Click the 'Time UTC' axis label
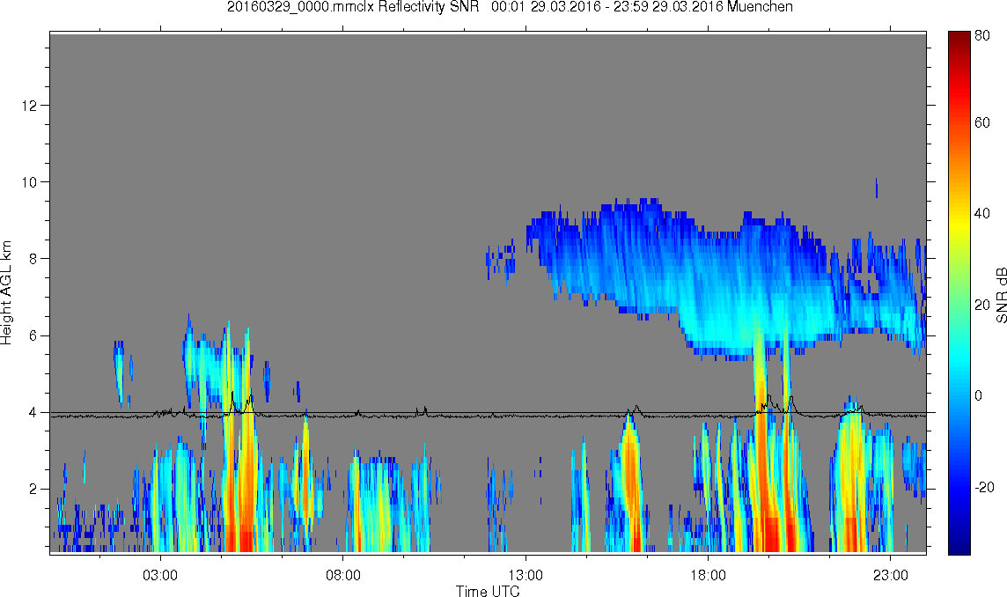 pos(488,591)
